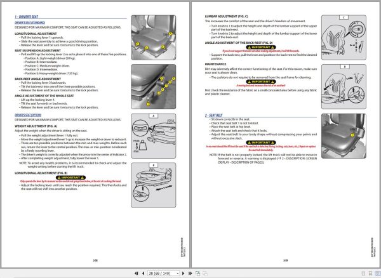Click figure C lumbar adjustment diagram
The width and height of the screenshot is (381, 278).
coord(344,37)
